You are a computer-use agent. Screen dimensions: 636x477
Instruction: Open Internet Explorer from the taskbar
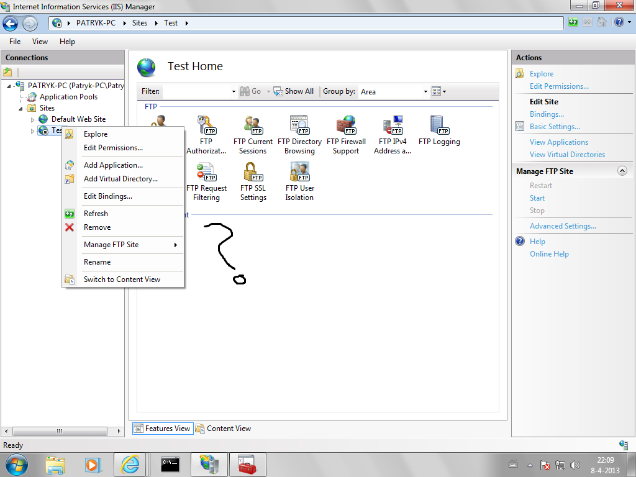pos(130,465)
